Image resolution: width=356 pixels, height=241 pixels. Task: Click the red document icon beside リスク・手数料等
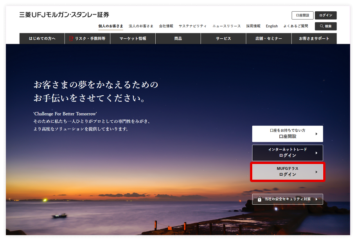coord(71,39)
